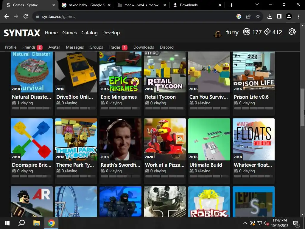
Task: Click the Prison Life rating bar
Action: (x=253, y=108)
